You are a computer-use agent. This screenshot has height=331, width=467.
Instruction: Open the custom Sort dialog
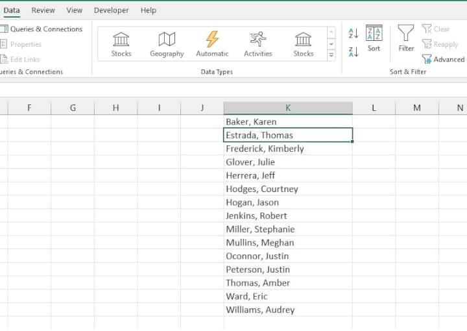point(374,38)
